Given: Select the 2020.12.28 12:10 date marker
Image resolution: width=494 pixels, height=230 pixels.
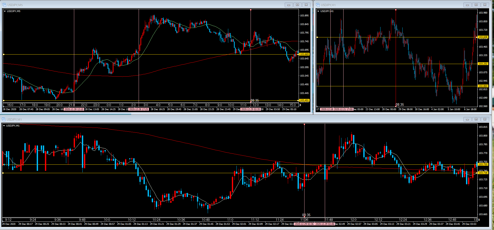Looking at the screenshot, I should [74, 109].
